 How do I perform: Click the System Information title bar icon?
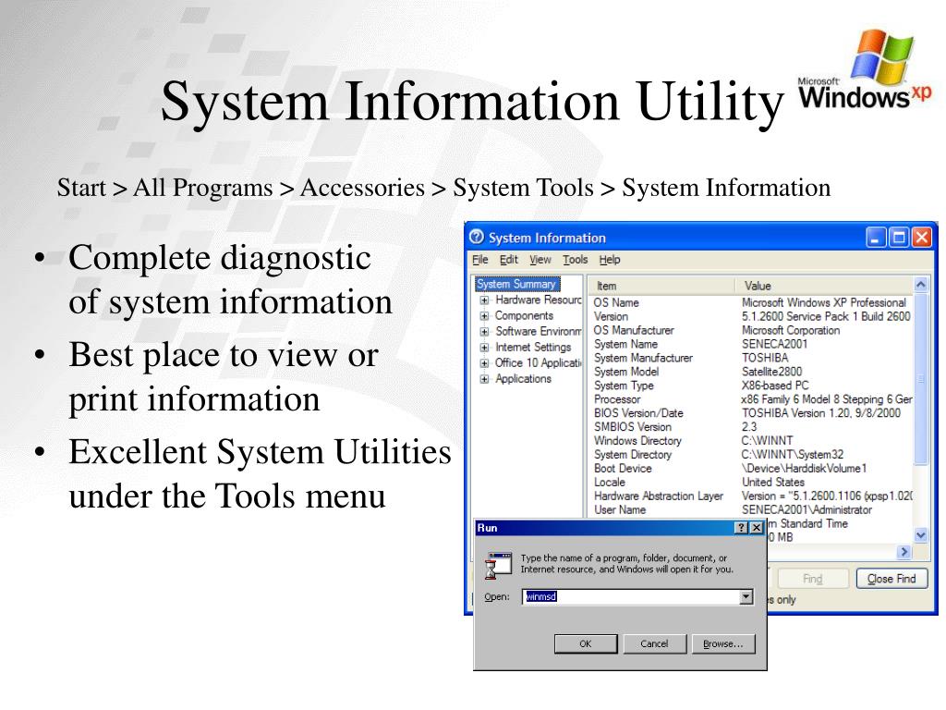[x=477, y=238]
